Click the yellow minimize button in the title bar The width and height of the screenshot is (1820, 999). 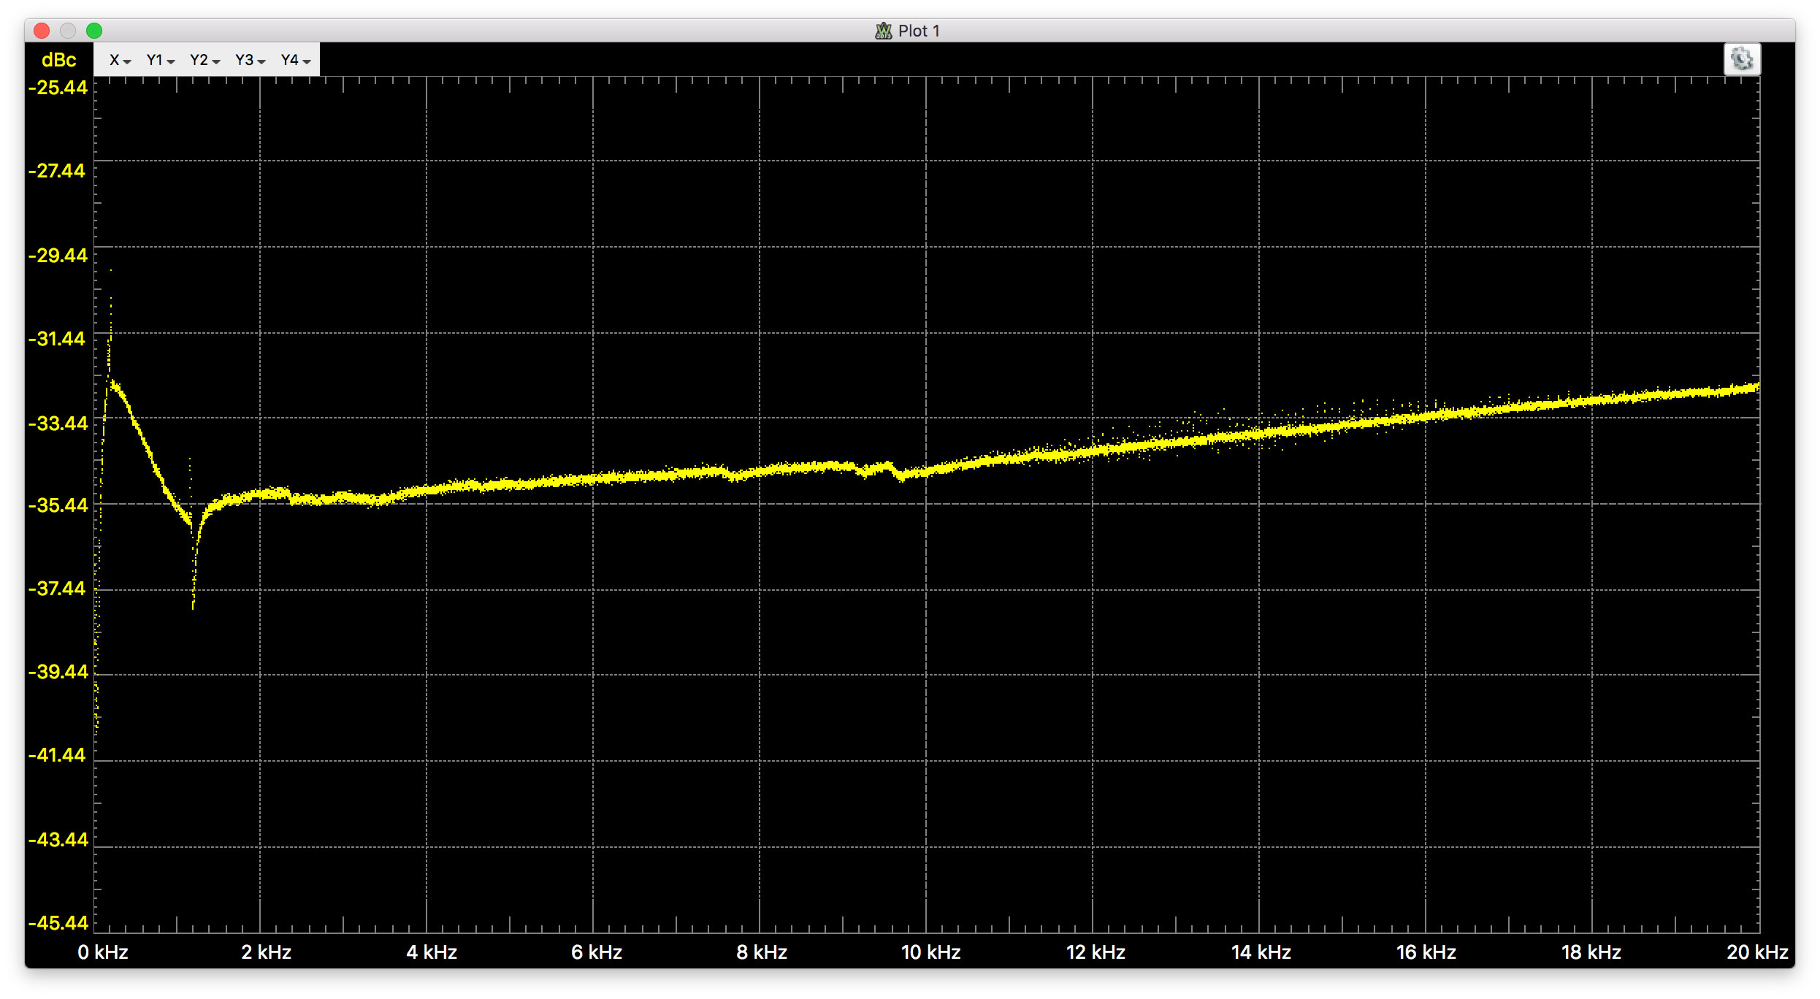click(68, 31)
